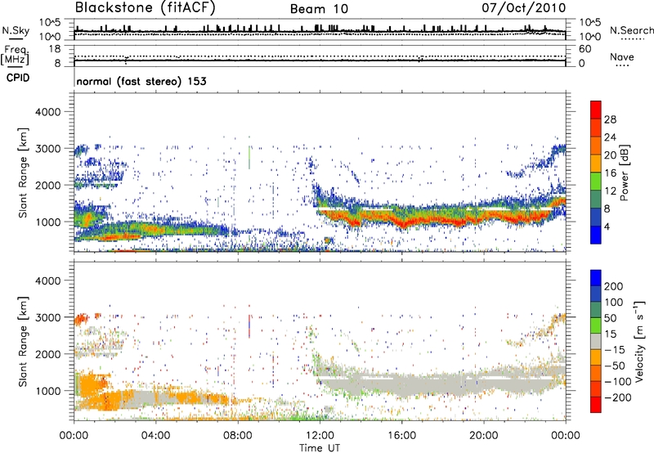Screen dimensions: 654x453
Task: Click the "CPID" label
Action: coord(18,78)
